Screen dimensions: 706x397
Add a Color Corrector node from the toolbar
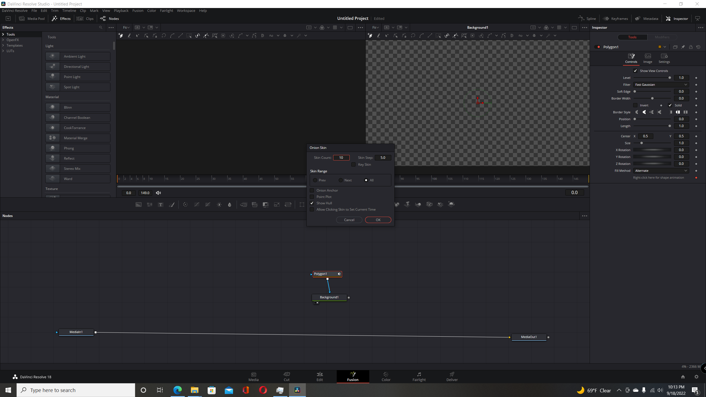click(185, 205)
